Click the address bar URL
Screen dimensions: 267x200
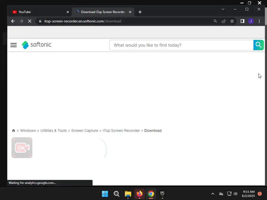coord(83,21)
